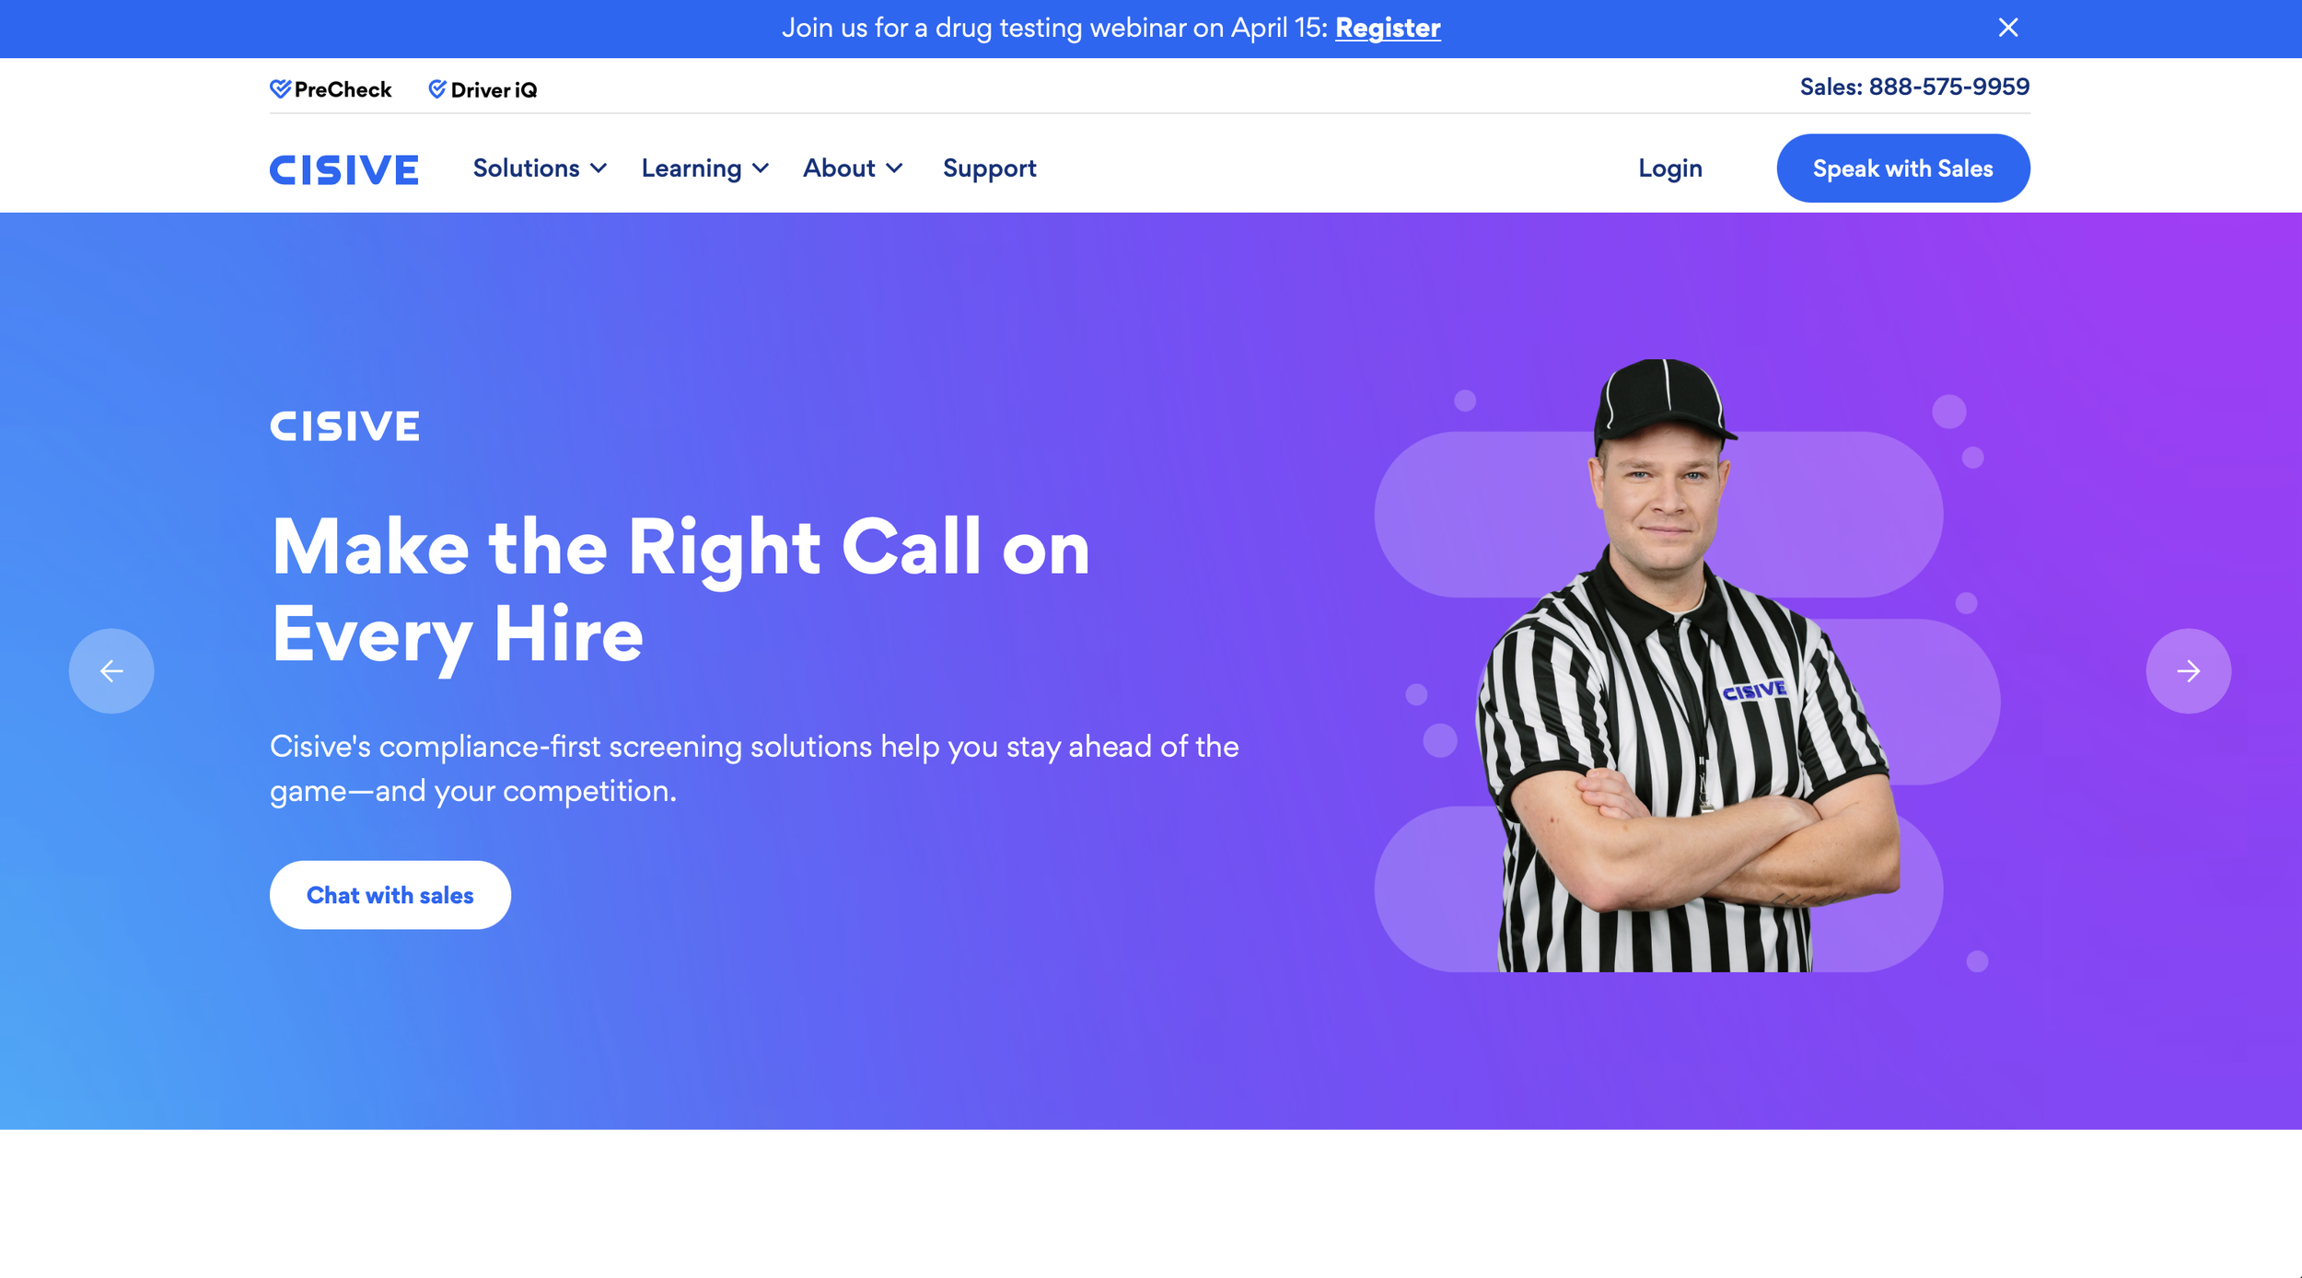Advance to the next carousel slide

point(2189,671)
